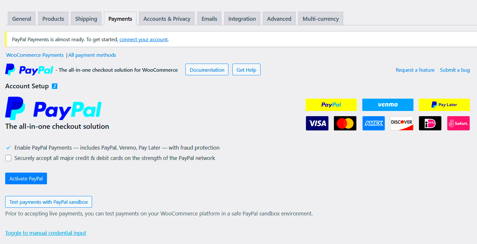This screenshot has width=477, height=244.
Task: Switch to the Integration tab
Action: pos(242,18)
